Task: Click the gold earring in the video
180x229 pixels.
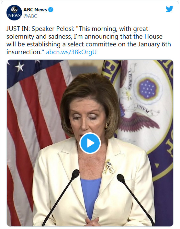Action: 107,125
